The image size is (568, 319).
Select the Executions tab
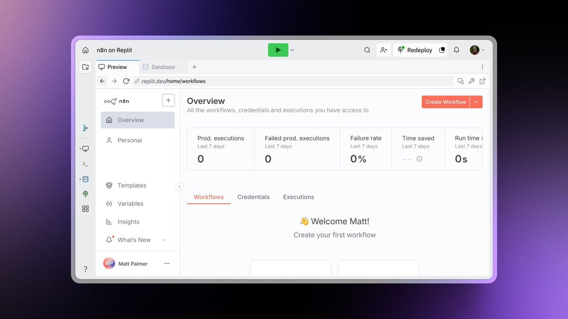coord(299,197)
